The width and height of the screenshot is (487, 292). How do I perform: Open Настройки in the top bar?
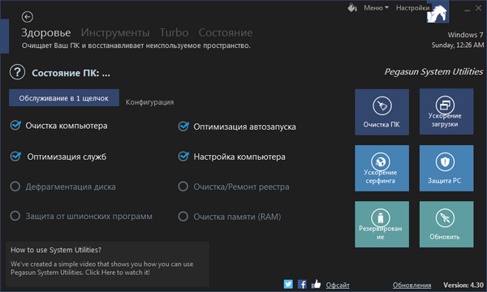point(412,8)
